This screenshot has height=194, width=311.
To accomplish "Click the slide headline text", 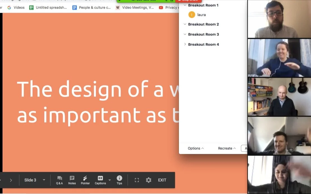I will coord(98,102).
